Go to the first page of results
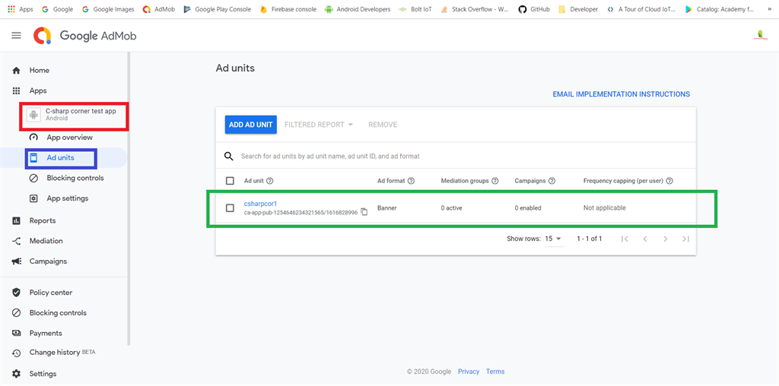Screen dimensions: 779x386 pyautogui.click(x=625, y=239)
